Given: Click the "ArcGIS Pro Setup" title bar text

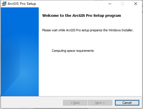Looking at the screenshot, I should pyautogui.click(x=22, y=4).
